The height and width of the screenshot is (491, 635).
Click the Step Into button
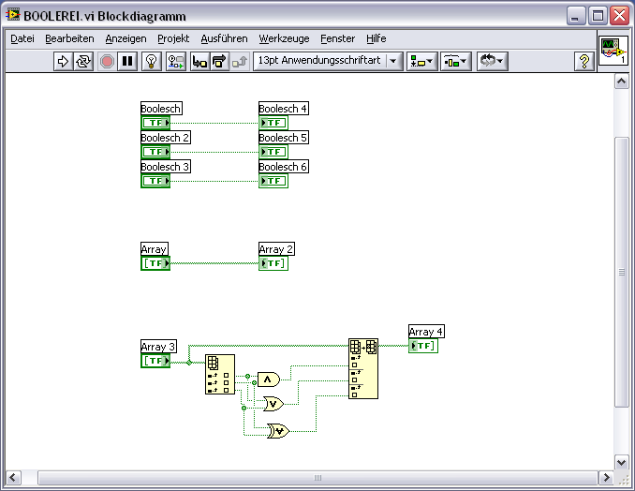[x=199, y=61]
